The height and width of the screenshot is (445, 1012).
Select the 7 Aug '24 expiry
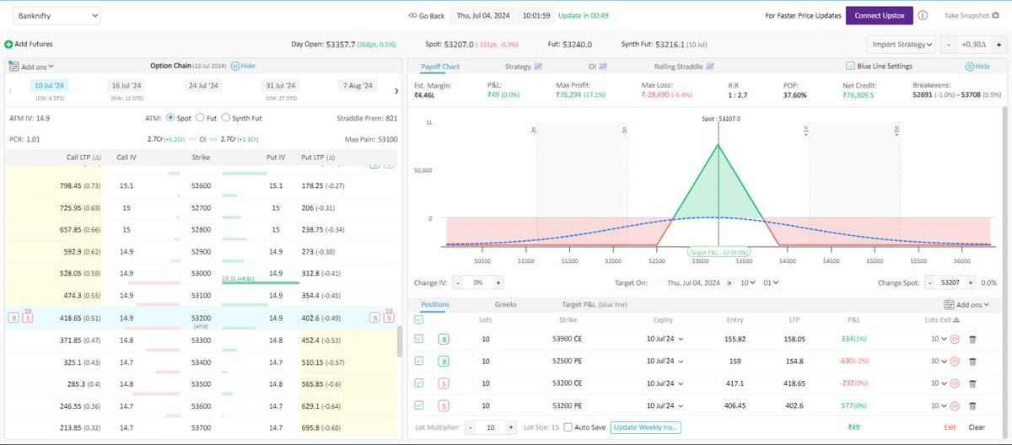[x=357, y=86]
